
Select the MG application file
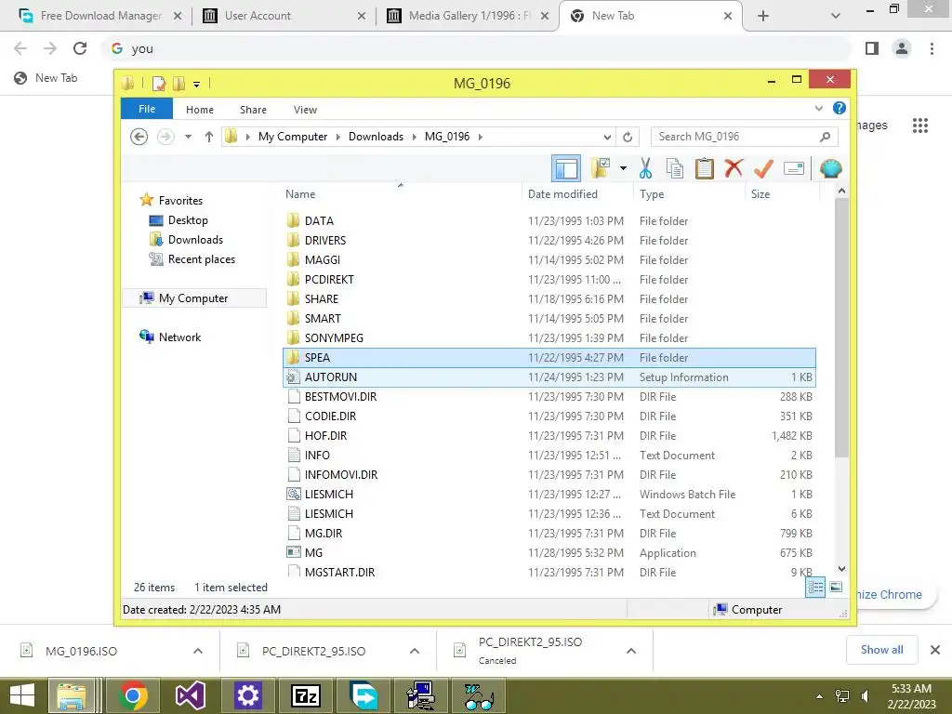[549, 553]
